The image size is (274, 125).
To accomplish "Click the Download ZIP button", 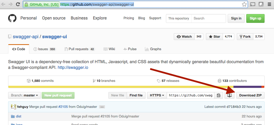I will pyautogui.click(x=250, y=95).
